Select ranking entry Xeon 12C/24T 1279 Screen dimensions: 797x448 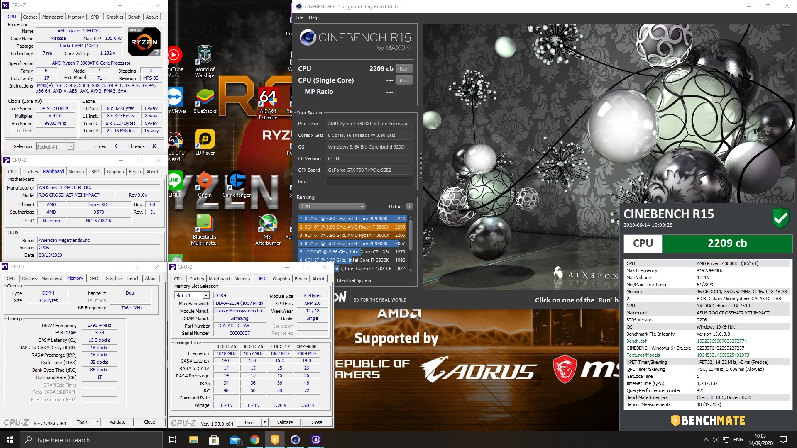coord(352,252)
